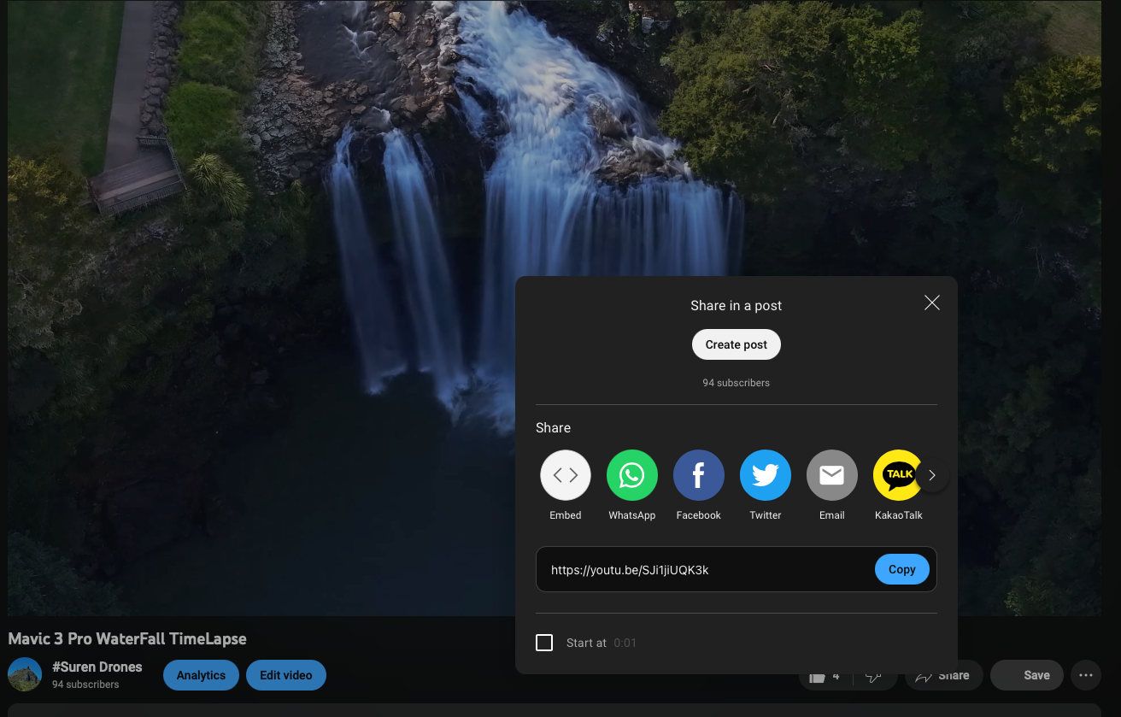Share video to Facebook
This screenshot has height=717, width=1121.
tap(699, 475)
